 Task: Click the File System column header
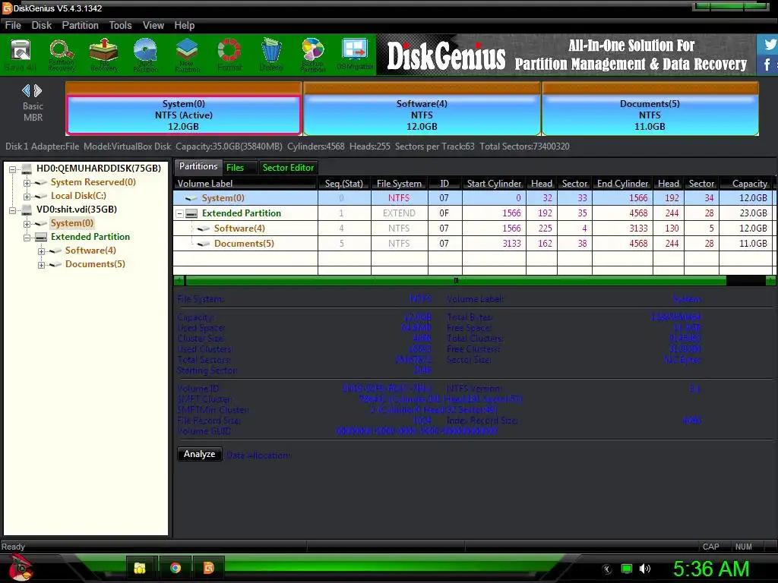[x=400, y=184]
